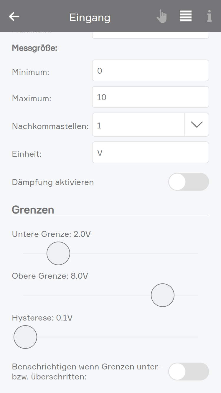Focus the Minimum input field
Image resolution: width=221 pixels, height=393 pixels.
[x=150, y=71]
